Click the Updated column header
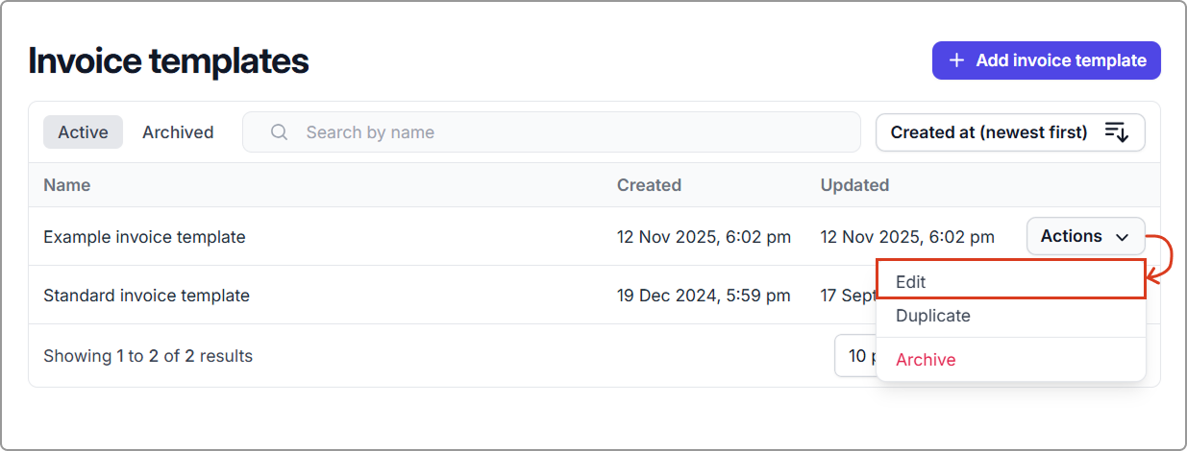 coord(854,185)
